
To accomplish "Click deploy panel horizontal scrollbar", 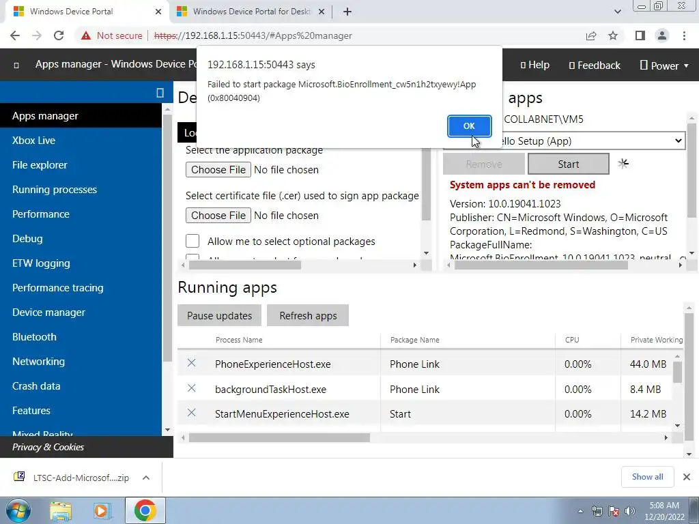I will [245, 265].
